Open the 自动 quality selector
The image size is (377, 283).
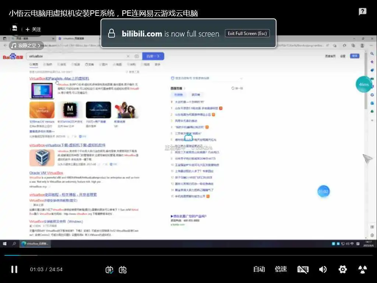(x=259, y=269)
